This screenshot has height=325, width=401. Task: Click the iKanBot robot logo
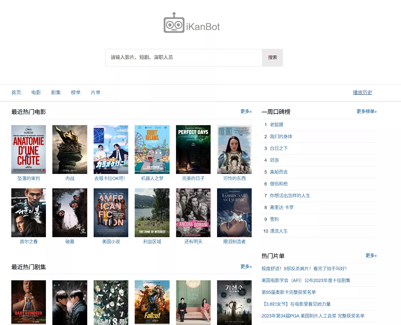point(174,23)
